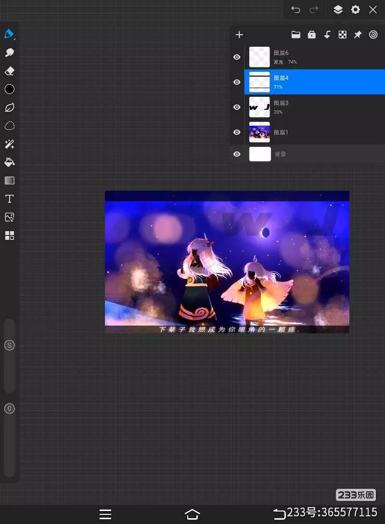
Task: Open the circular target layer options icon
Action: [x=373, y=35]
